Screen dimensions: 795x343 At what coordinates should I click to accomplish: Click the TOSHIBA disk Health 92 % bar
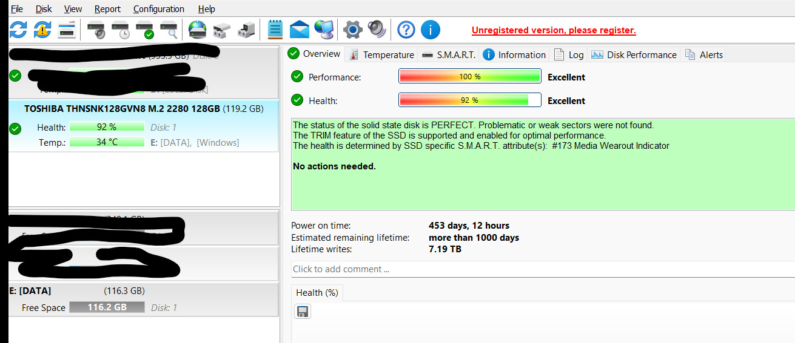click(107, 127)
